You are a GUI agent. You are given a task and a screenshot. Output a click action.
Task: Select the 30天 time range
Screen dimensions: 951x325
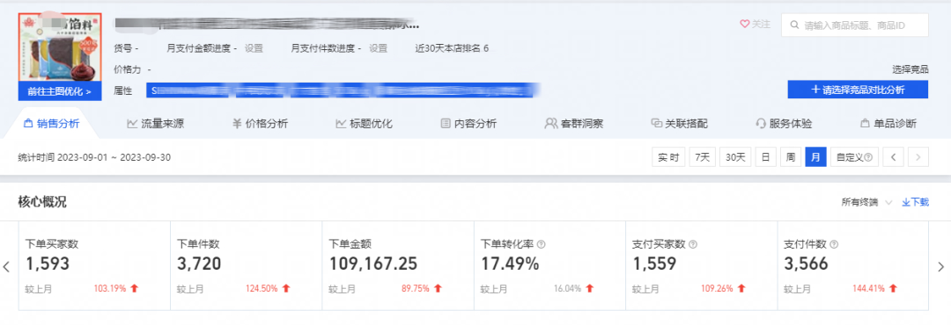(735, 157)
